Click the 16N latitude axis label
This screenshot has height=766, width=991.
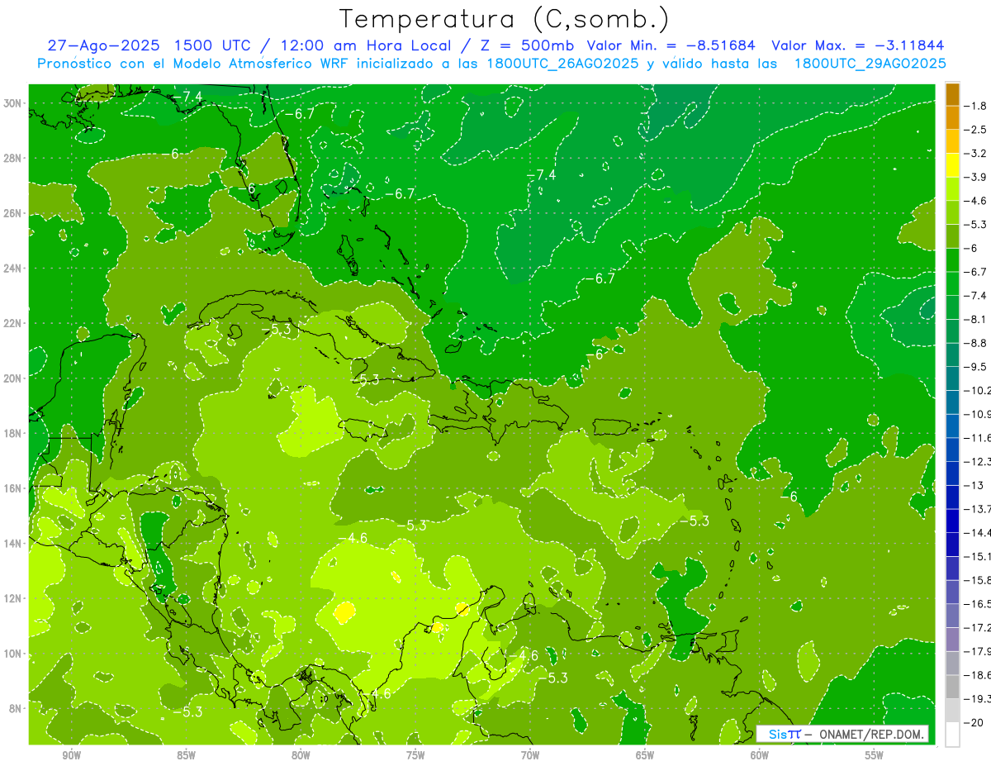14,488
